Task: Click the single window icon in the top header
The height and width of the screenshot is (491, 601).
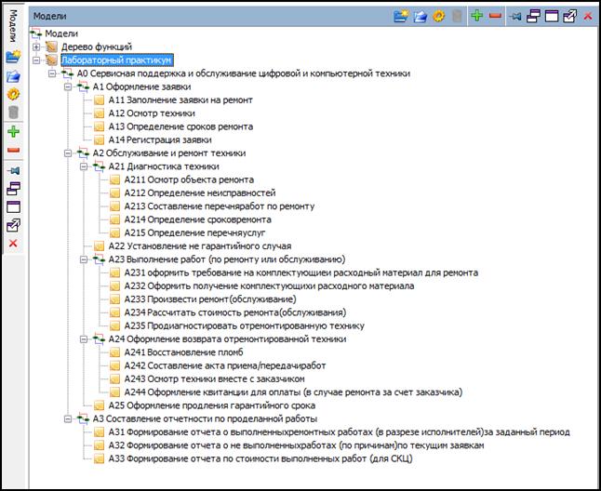Action: [552, 16]
